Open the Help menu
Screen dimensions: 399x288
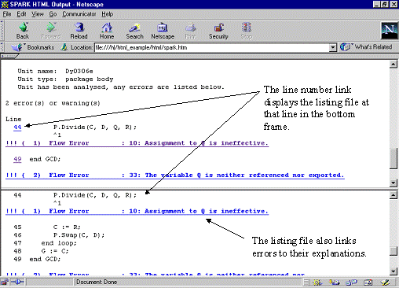108,14
